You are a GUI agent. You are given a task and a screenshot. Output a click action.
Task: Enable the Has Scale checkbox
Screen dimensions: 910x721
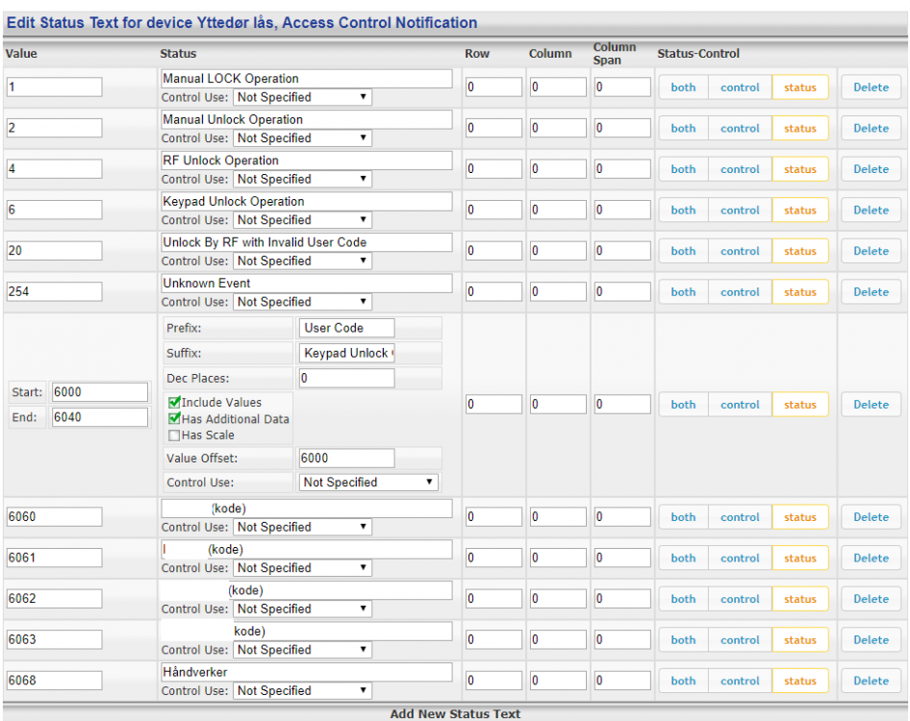click(174, 435)
